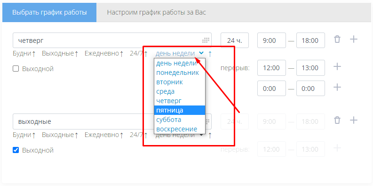Viewport: 373px width, 186px height.
Task: Collapse the день недели dropdown chevron
Action: (x=201, y=53)
